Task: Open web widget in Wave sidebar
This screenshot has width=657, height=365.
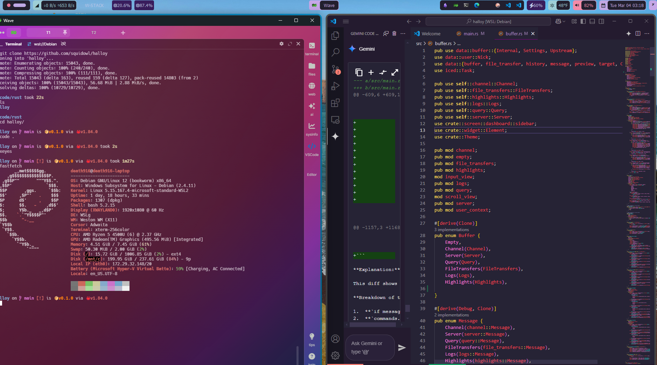Action: click(x=312, y=89)
